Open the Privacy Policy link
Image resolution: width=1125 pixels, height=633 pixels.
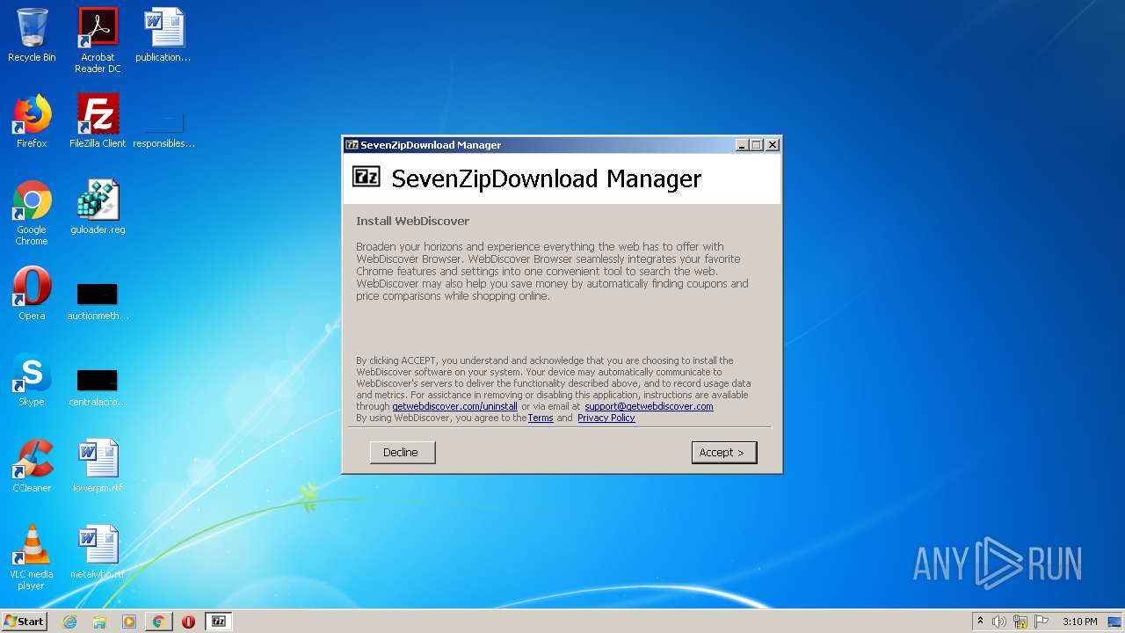tap(606, 418)
